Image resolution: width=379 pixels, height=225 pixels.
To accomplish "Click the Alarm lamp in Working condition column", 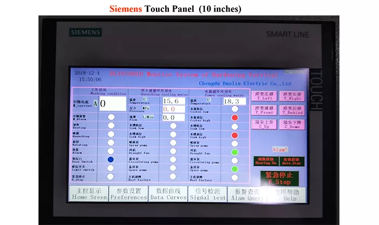I will coord(110,151).
